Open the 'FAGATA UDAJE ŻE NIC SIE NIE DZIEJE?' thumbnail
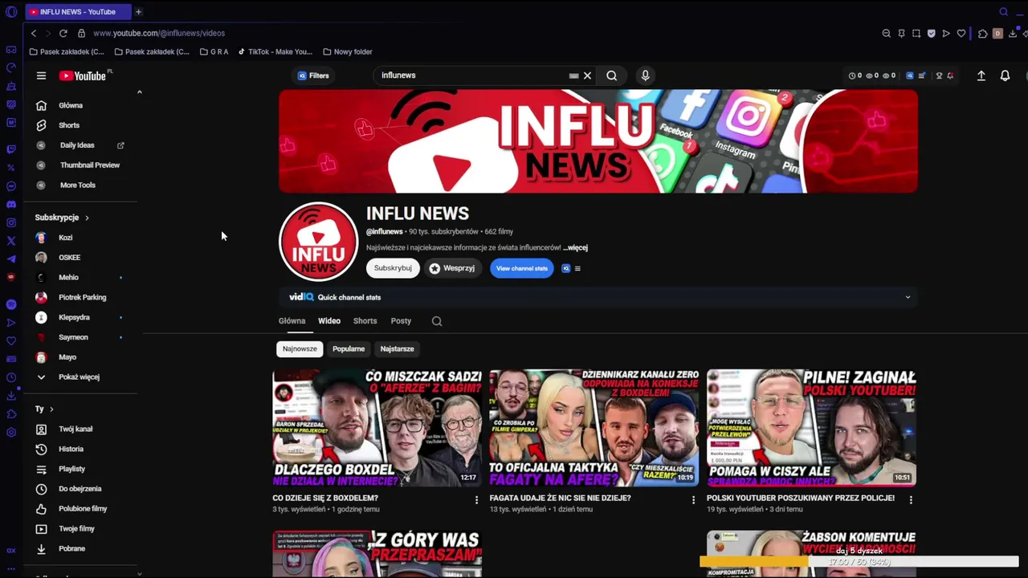This screenshot has width=1028, height=578. (594, 428)
